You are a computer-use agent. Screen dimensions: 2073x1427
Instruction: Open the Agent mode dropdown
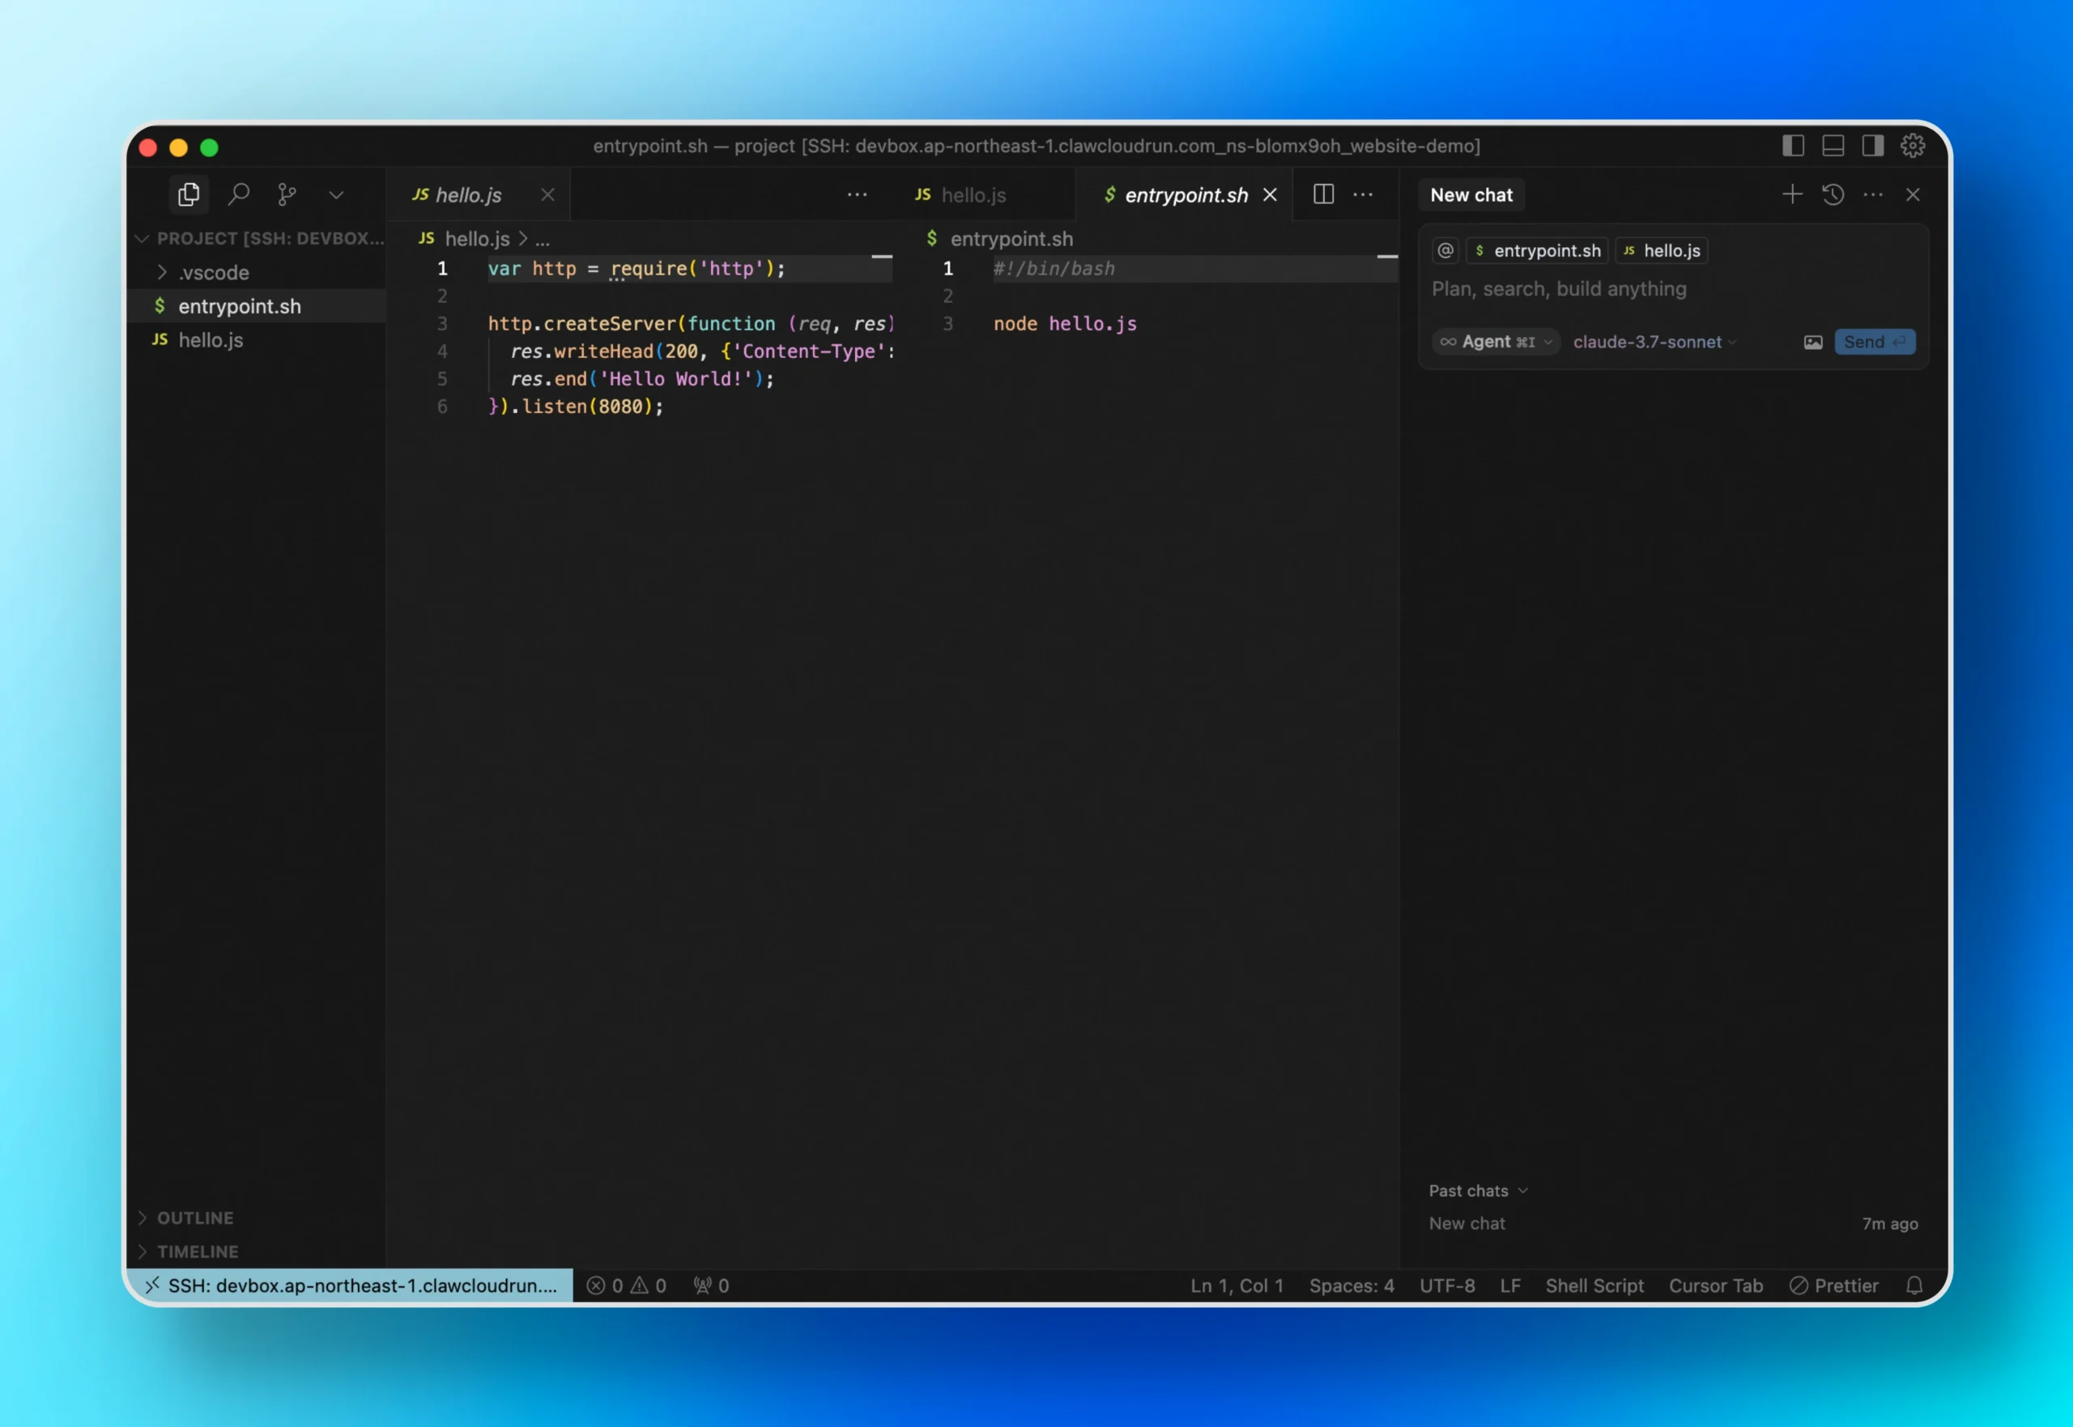[1496, 342]
